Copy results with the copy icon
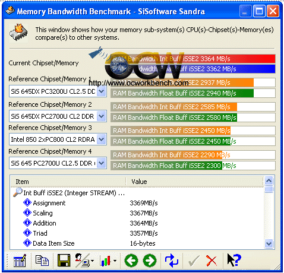This screenshot has height=273, width=284. [42, 261]
